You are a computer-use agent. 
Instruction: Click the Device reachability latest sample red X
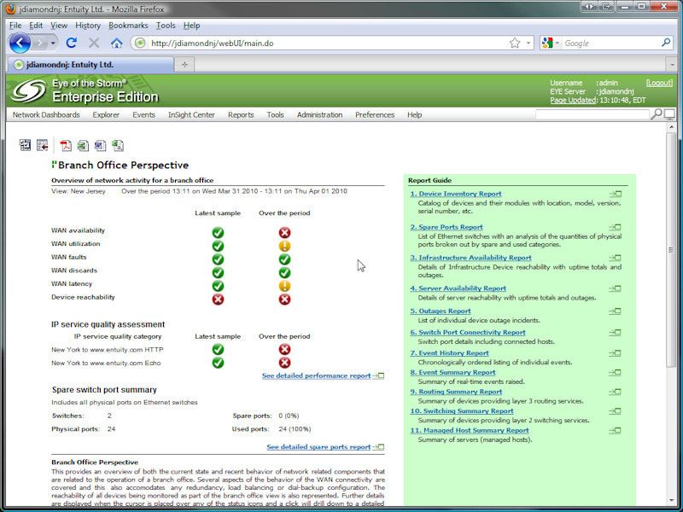tap(218, 300)
